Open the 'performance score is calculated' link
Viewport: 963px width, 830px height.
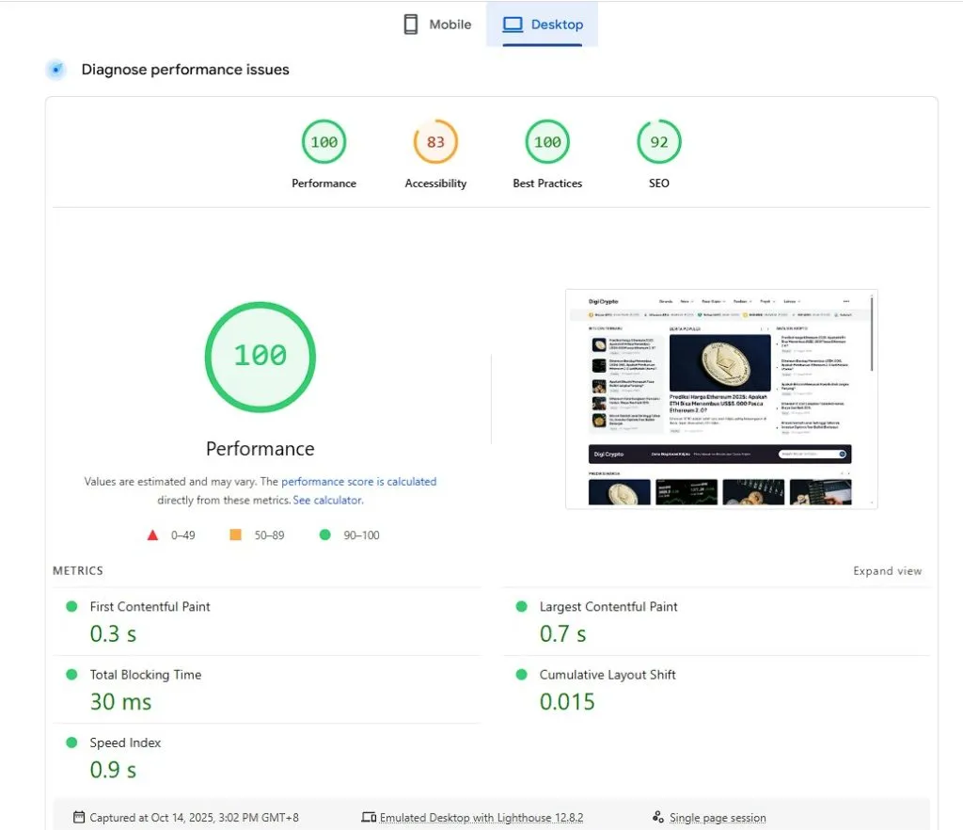(358, 482)
